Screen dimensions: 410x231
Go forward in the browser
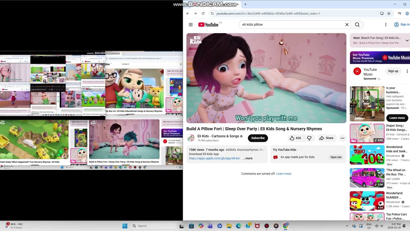[195, 13]
